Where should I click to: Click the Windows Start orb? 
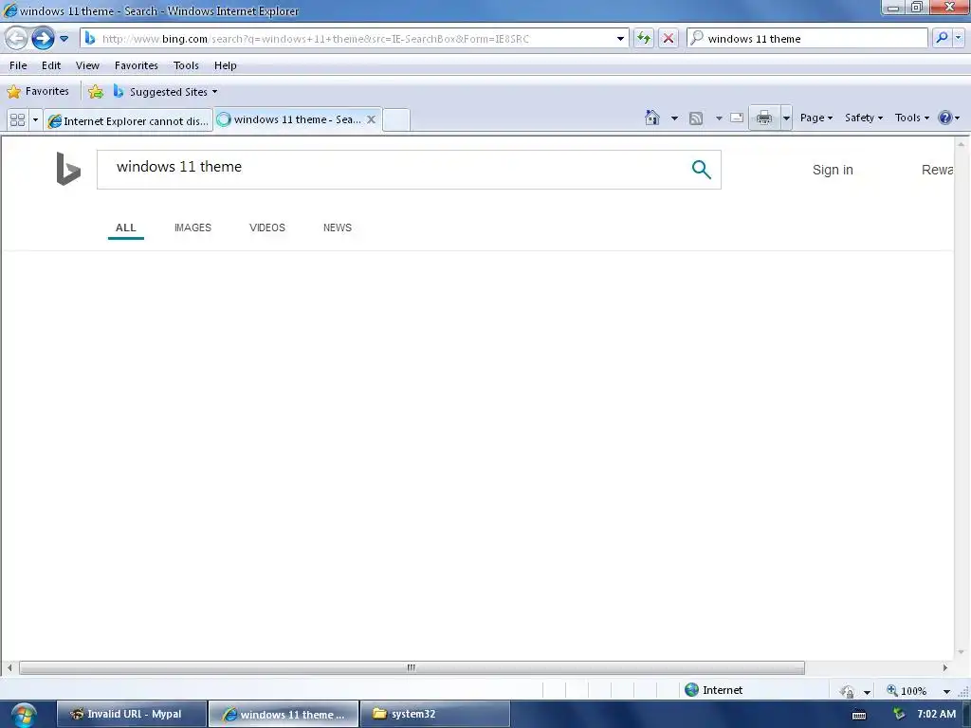coord(24,715)
